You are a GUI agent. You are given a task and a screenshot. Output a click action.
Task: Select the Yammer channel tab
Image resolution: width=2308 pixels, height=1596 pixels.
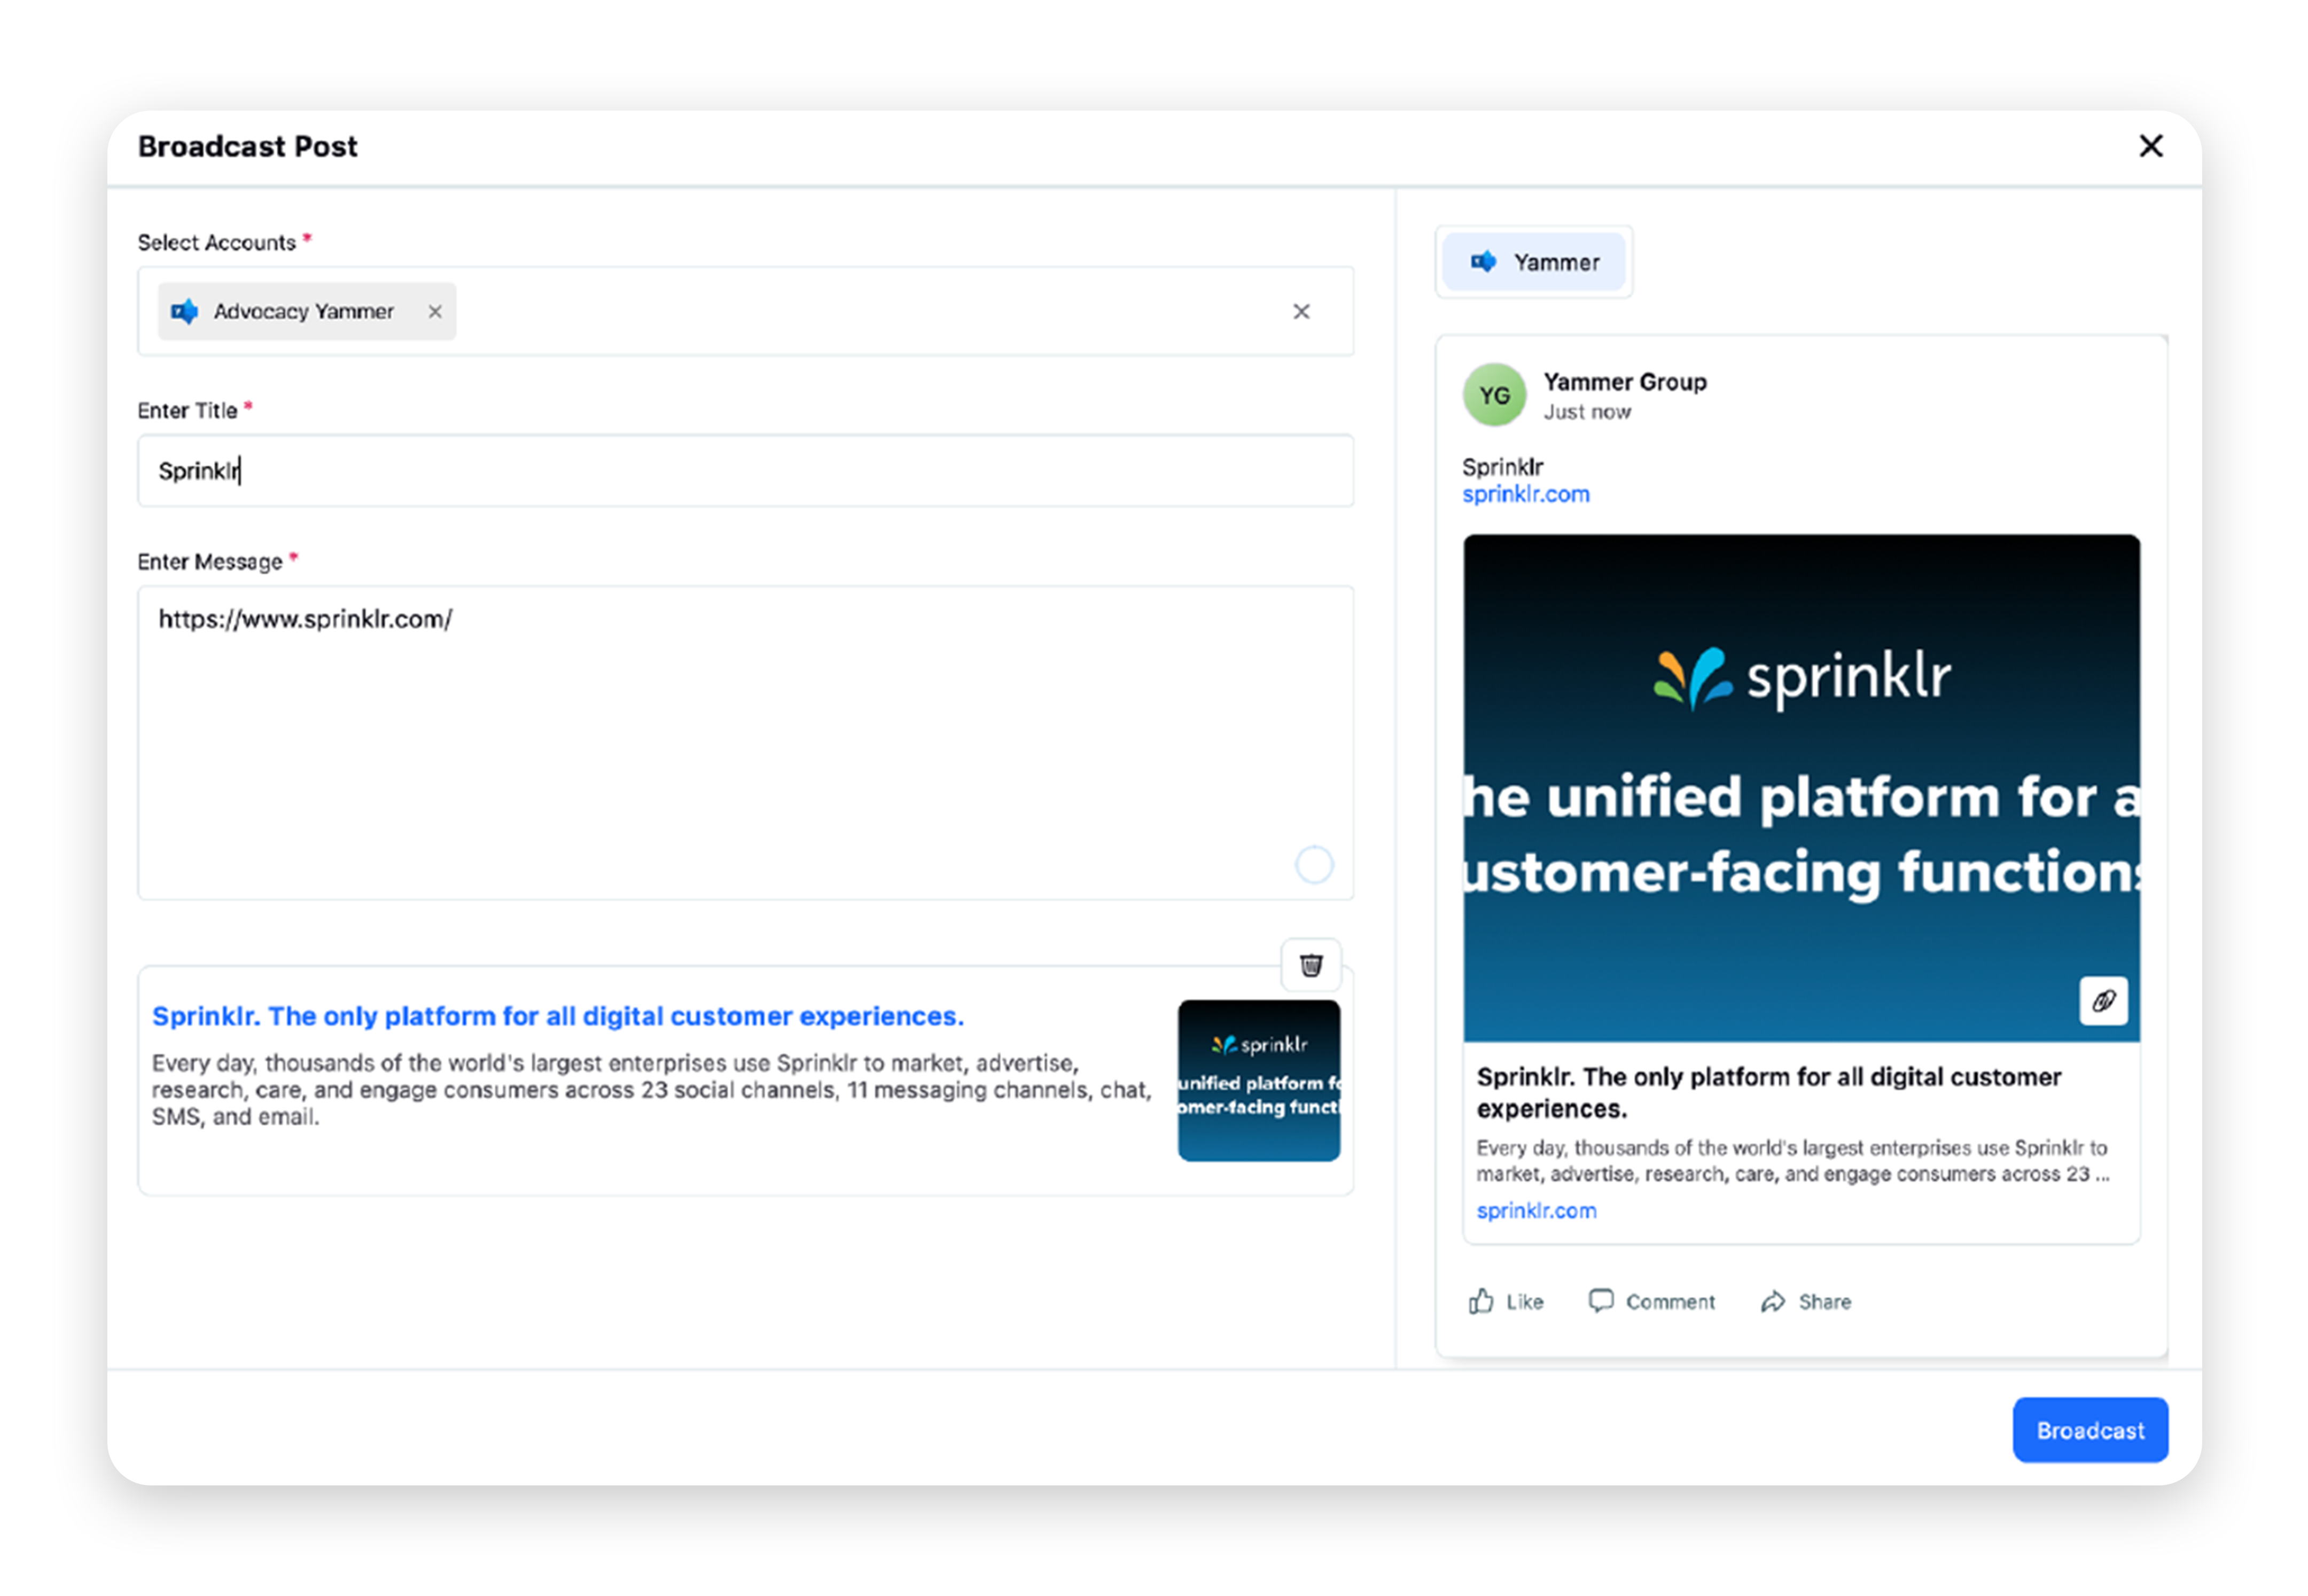coord(1533,261)
